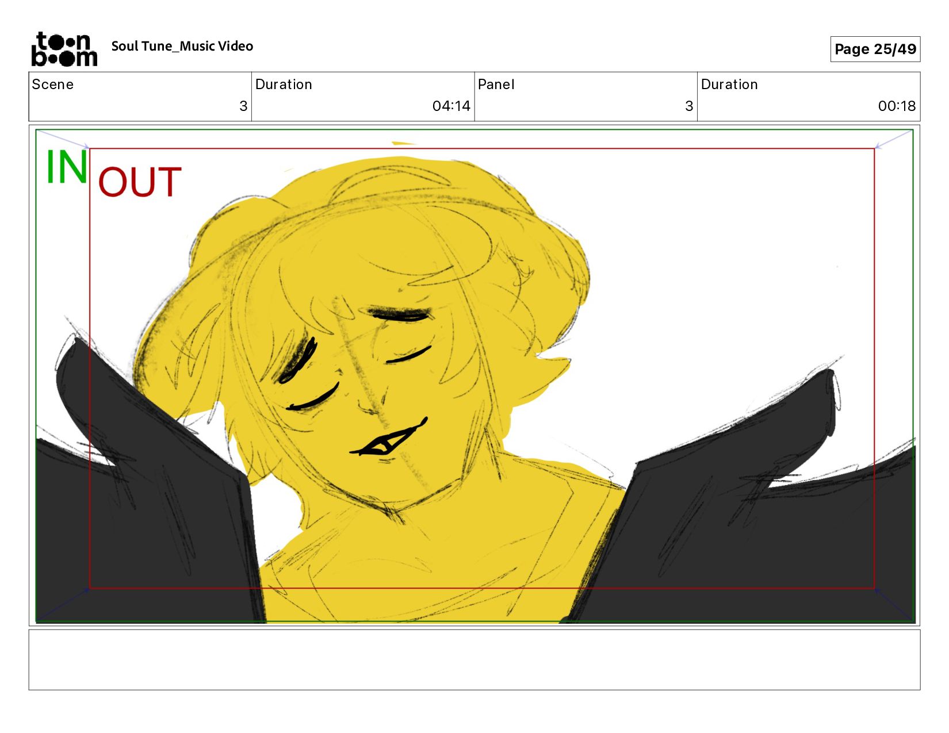Click the red 'OUT' camera label

pos(140,182)
